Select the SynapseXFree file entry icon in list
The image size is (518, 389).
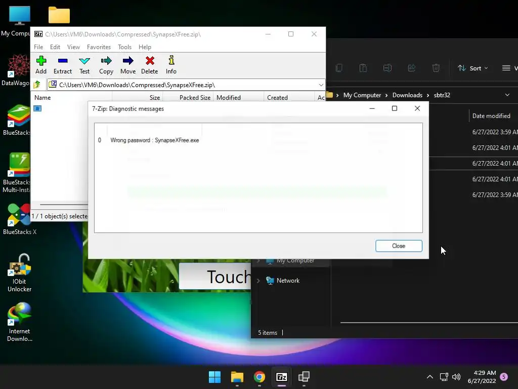click(37, 108)
